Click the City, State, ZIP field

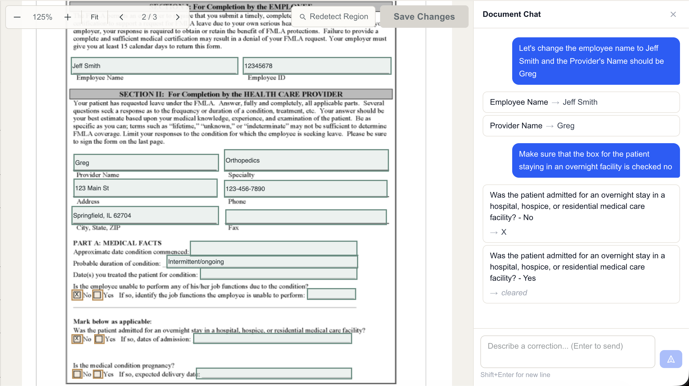(145, 215)
